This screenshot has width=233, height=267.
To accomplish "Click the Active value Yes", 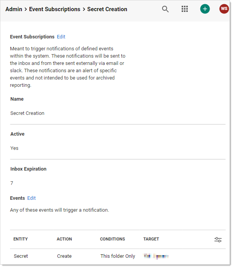I will (14, 148).
